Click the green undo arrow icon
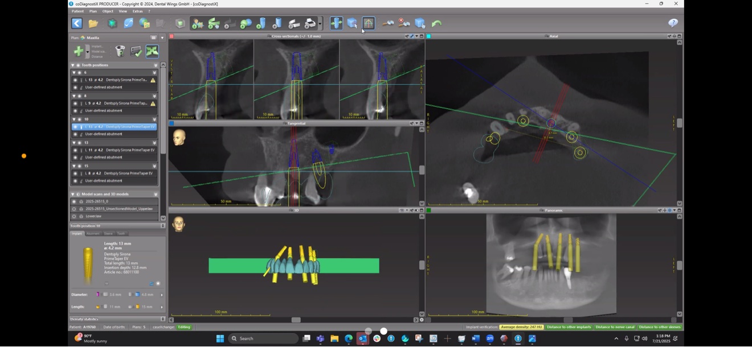 [x=436, y=23]
